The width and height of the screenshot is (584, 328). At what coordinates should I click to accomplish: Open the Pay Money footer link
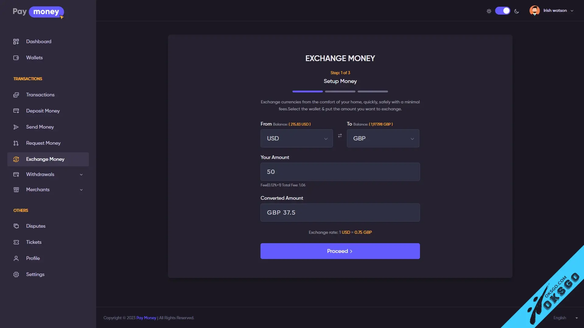tap(146, 318)
